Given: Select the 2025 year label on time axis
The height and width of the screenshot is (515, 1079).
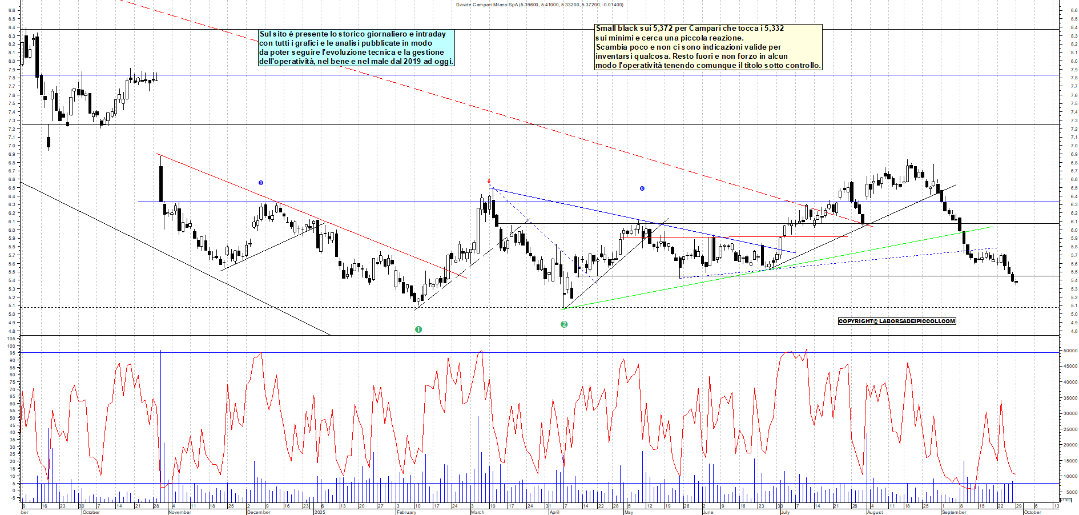Looking at the screenshot, I should (x=320, y=512).
